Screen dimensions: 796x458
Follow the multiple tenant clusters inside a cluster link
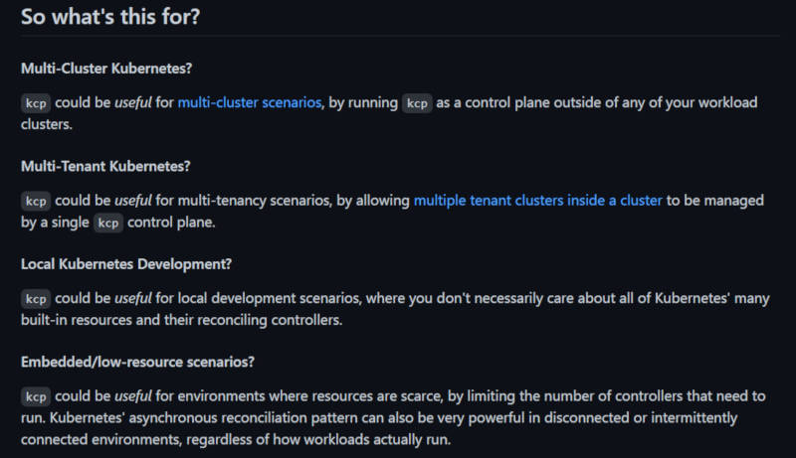click(537, 201)
